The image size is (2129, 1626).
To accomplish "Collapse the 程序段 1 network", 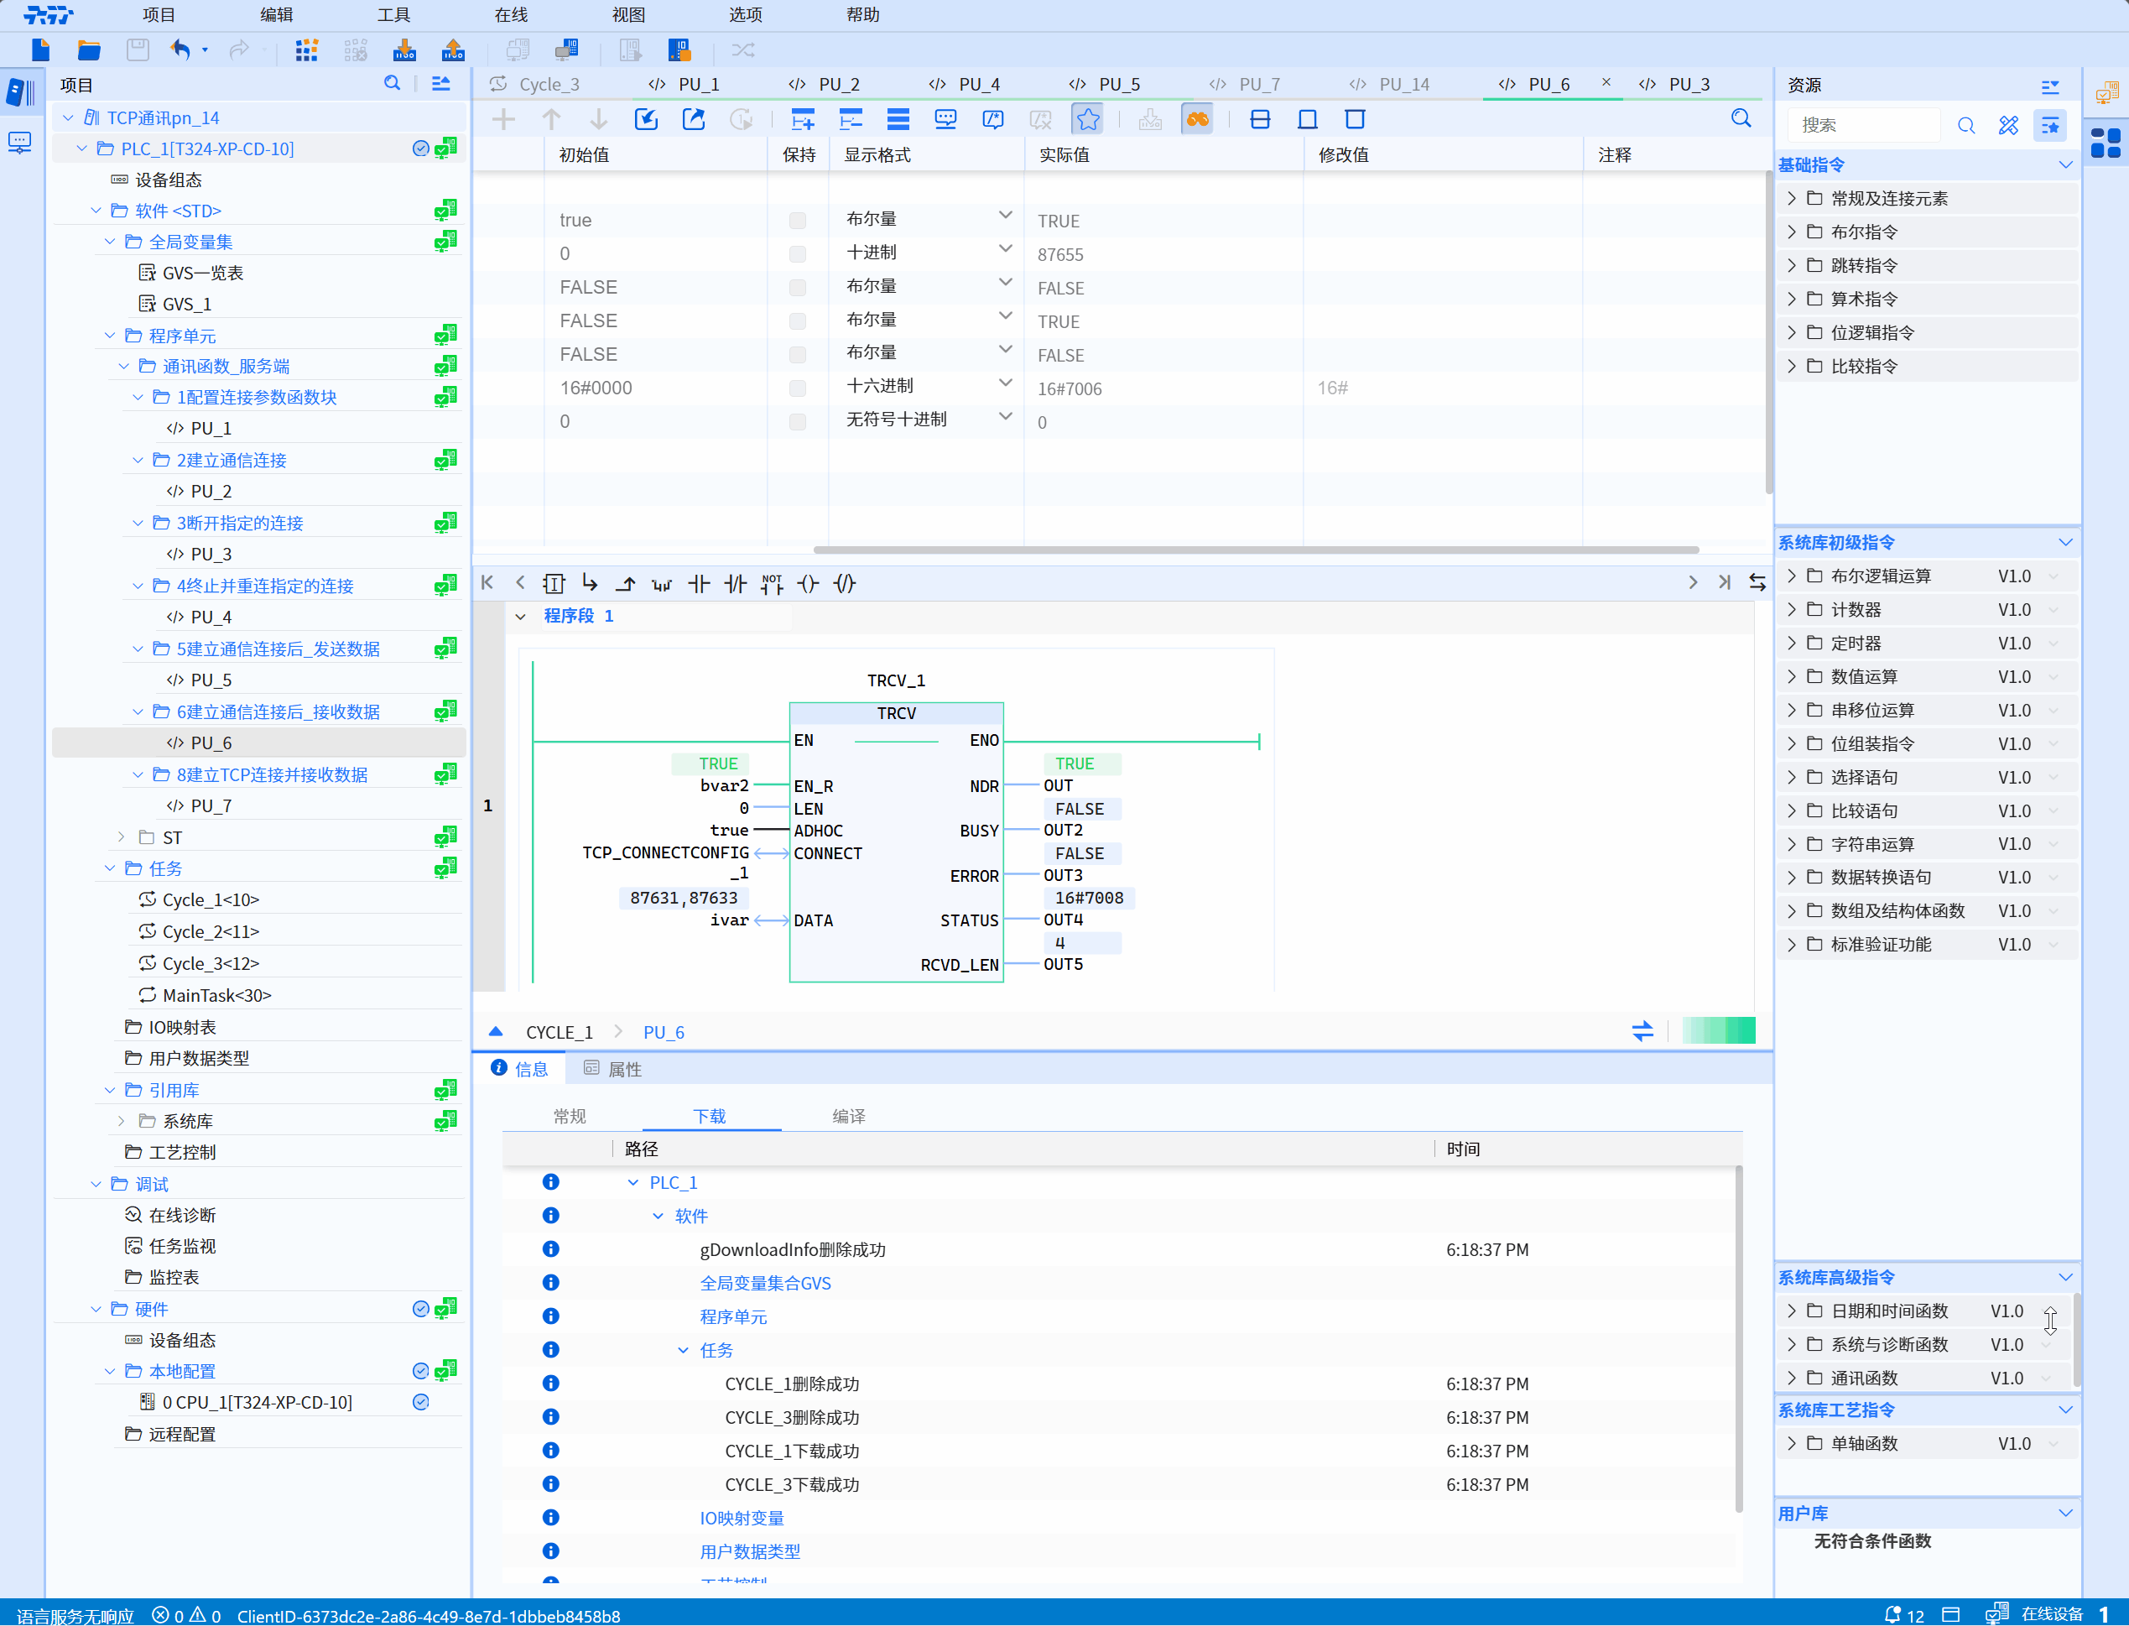I will pos(521,617).
